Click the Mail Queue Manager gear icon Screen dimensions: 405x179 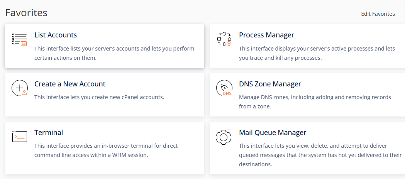point(224,137)
